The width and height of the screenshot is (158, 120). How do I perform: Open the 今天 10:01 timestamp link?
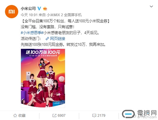[29, 15]
